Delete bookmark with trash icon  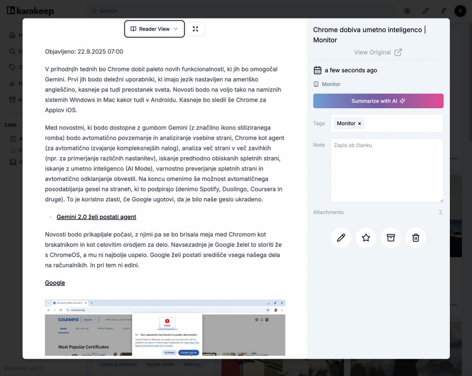point(416,237)
